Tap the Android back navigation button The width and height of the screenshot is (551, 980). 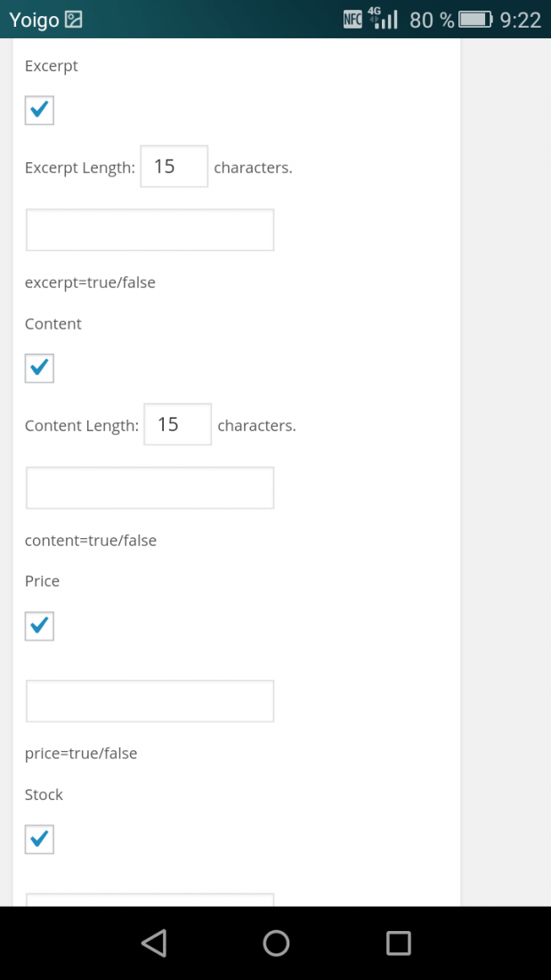[154, 943]
